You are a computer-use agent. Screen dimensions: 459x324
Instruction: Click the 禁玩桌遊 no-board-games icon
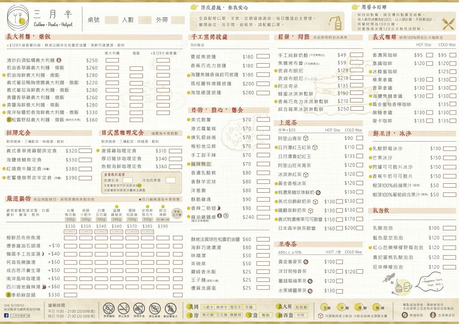[x=155, y=308]
